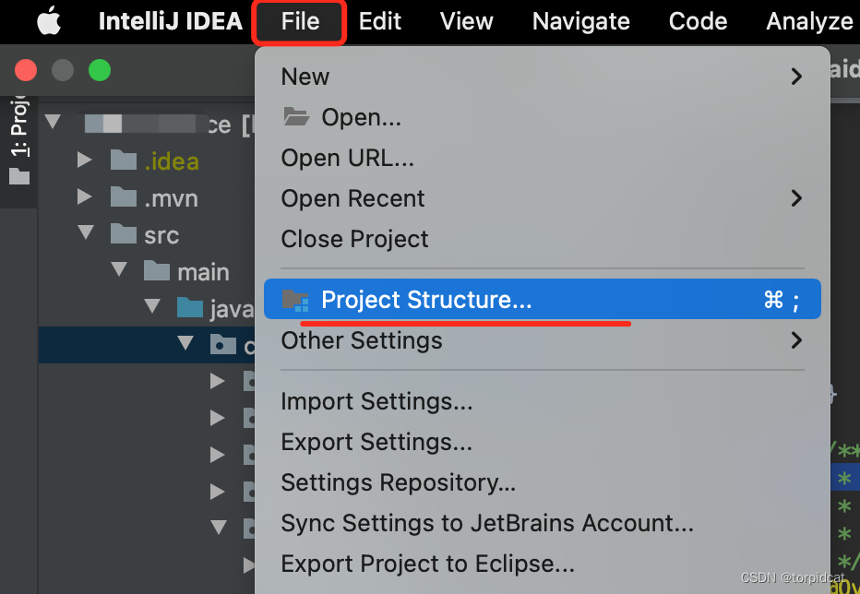Open the Code menu
860x594 pixels.
698,21
